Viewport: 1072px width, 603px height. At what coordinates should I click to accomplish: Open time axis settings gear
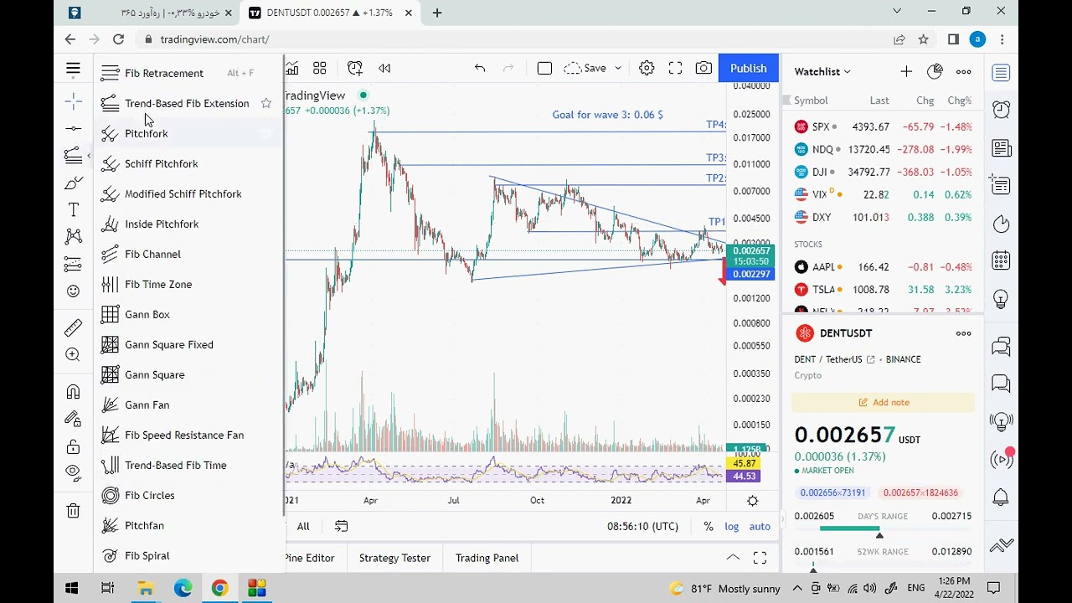coord(752,500)
